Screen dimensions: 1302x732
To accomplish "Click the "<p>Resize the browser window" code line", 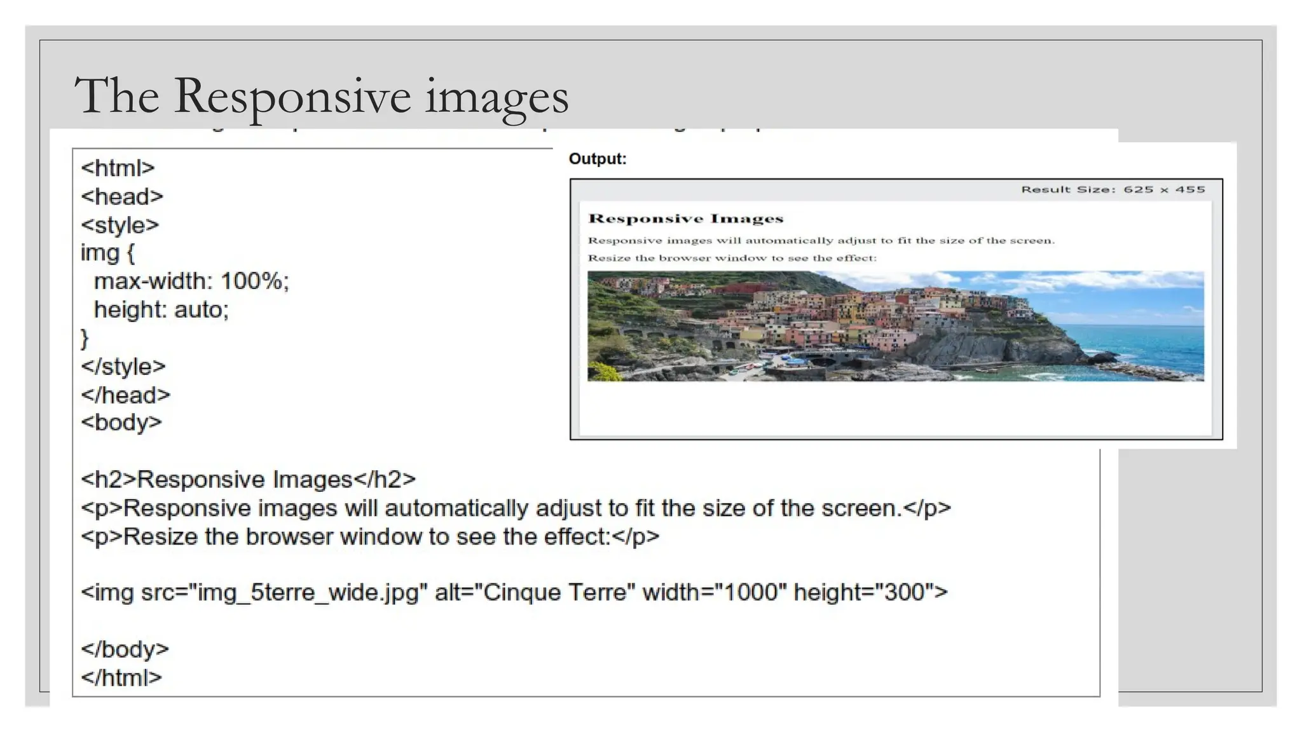I will 370,537.
